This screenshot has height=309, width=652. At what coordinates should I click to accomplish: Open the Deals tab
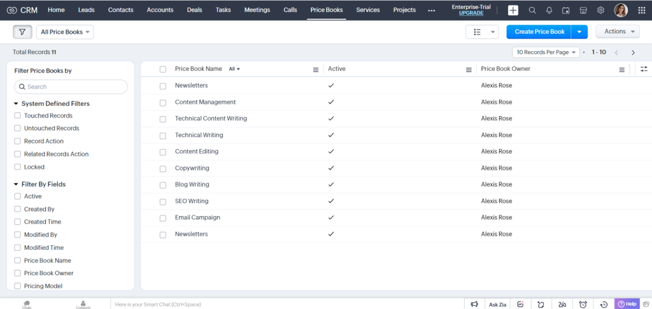(195, 10)
